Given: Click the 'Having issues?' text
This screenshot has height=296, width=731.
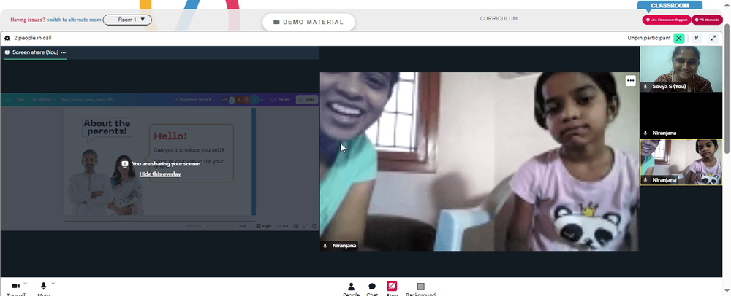Looking at the screenshot, I should [x=28, y=20].
